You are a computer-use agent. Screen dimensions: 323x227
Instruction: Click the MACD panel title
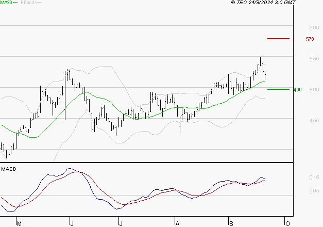pyautogui.click(x=9, y=169)
